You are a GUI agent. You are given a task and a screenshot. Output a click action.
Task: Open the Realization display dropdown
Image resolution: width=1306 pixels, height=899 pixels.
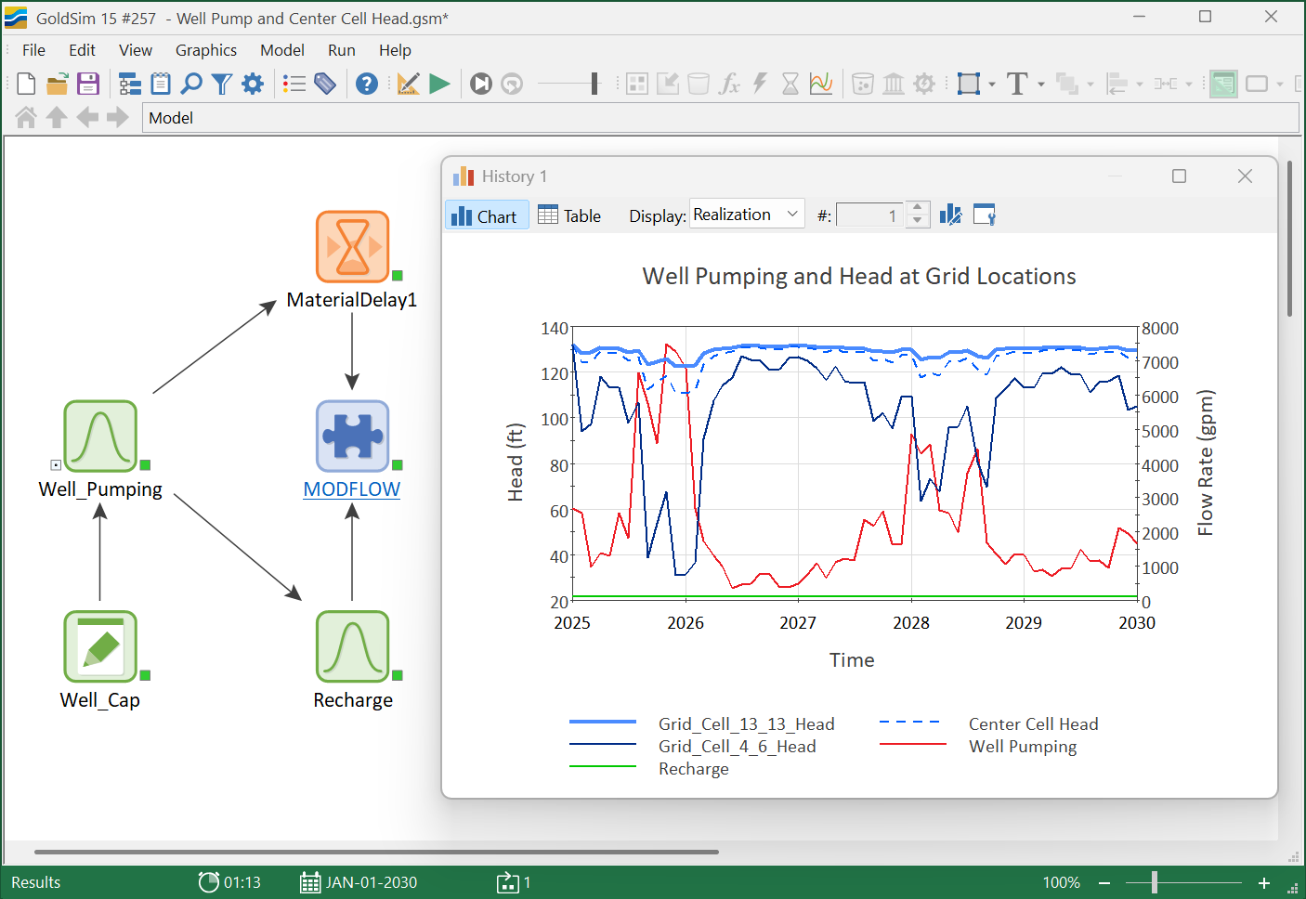coord(746,214)
